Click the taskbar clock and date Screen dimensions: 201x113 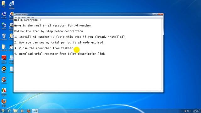[x=196, y=111]
